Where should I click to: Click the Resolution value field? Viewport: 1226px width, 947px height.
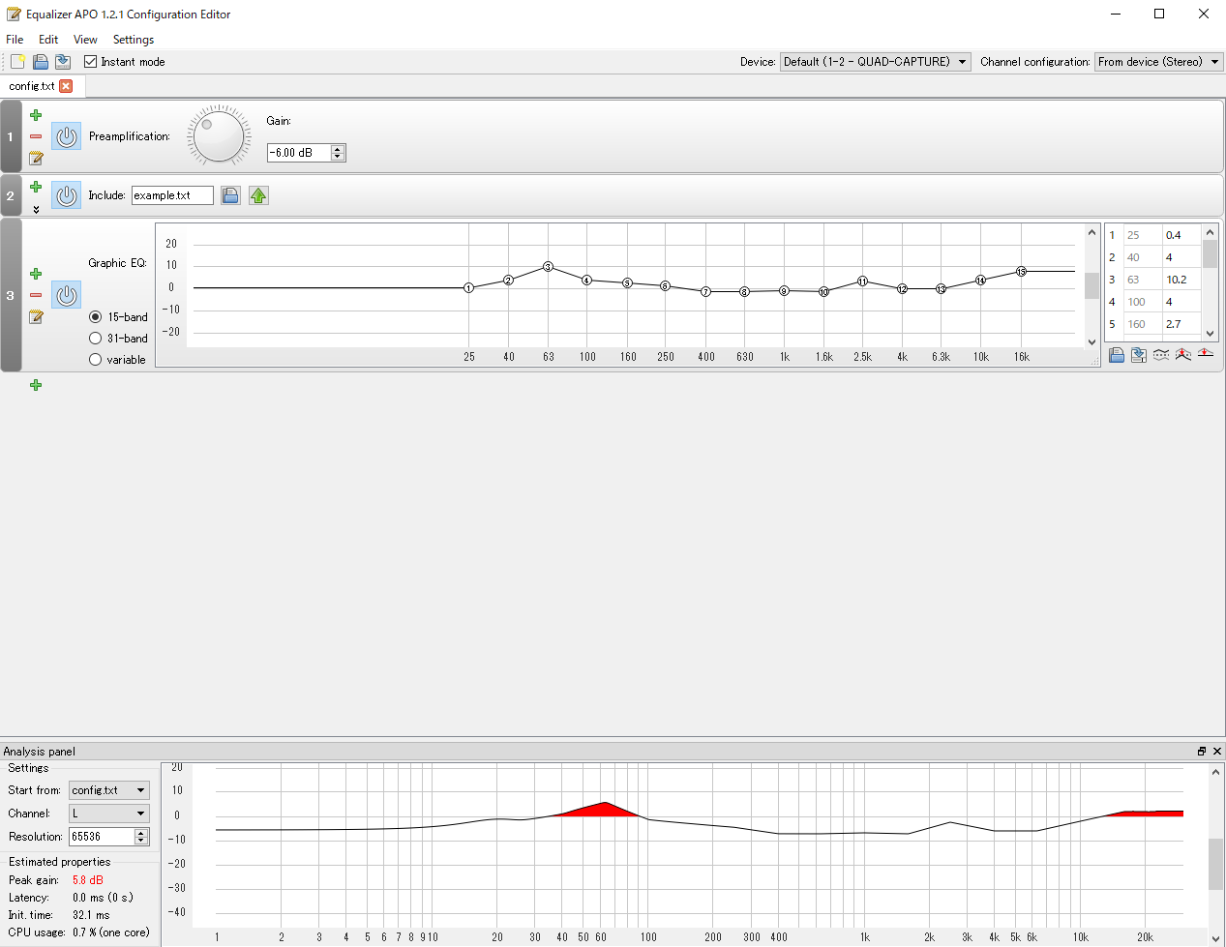tap(102, 837)
